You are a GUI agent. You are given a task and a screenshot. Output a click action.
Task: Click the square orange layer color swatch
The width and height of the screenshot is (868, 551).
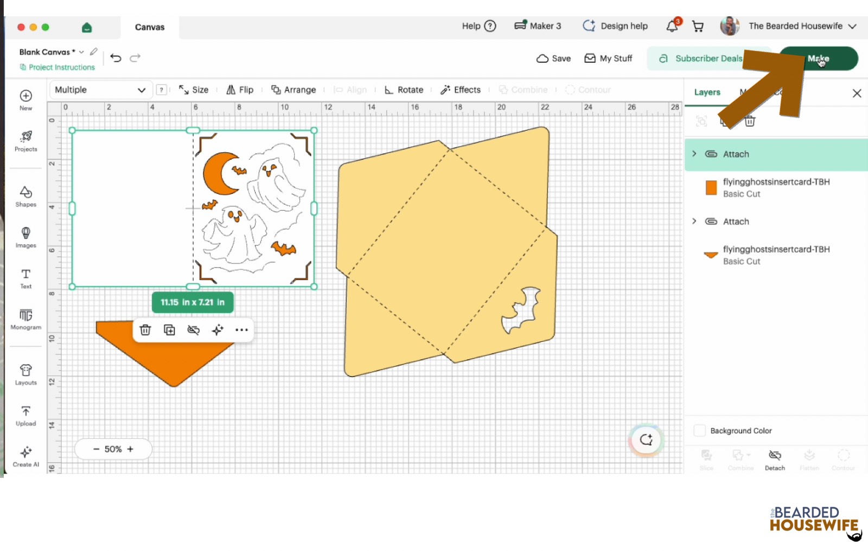711,187
